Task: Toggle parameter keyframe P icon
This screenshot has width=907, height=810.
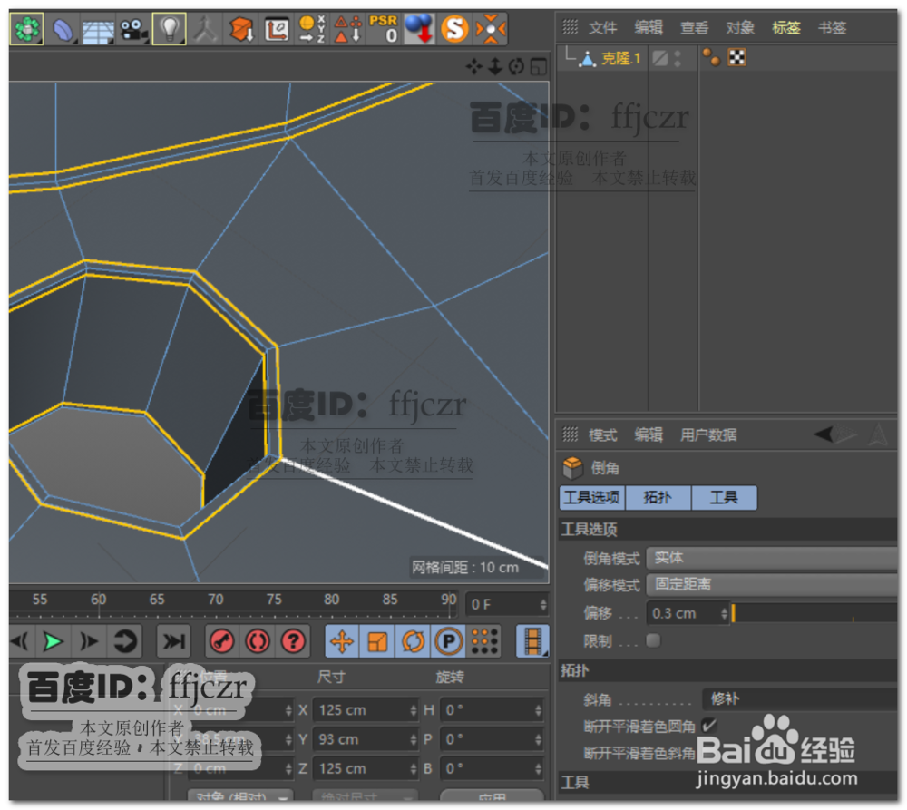Action: click(448, 641)
